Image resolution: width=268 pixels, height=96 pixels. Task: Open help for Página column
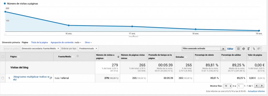coord(19,57)
